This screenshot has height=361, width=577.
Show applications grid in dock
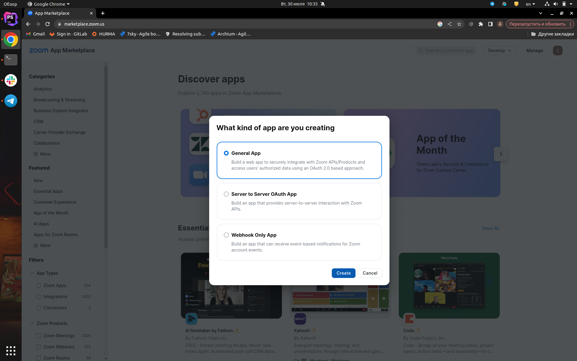coord(11,351)
